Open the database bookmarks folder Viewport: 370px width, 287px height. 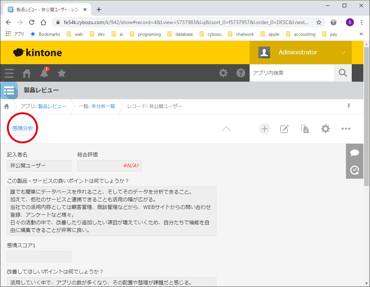point(180,34)
